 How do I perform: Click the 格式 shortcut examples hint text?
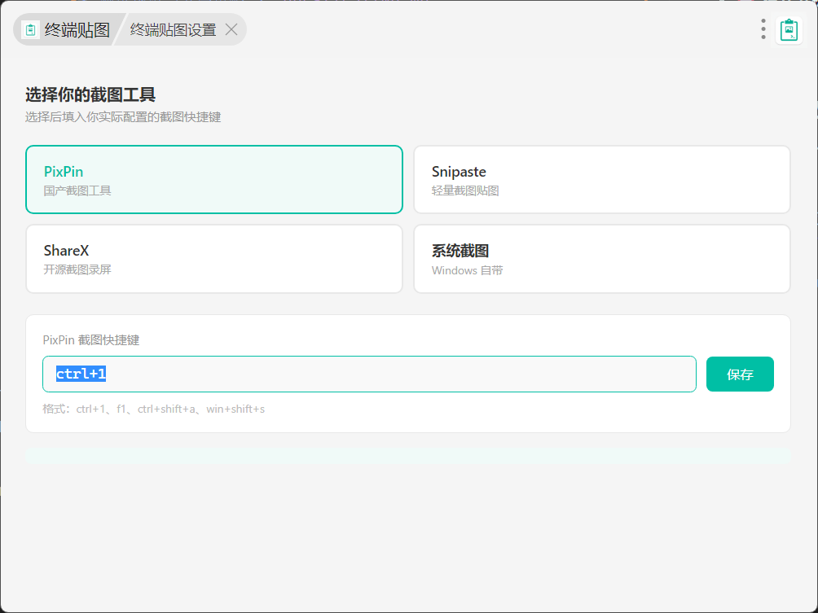tap(154, 409)
